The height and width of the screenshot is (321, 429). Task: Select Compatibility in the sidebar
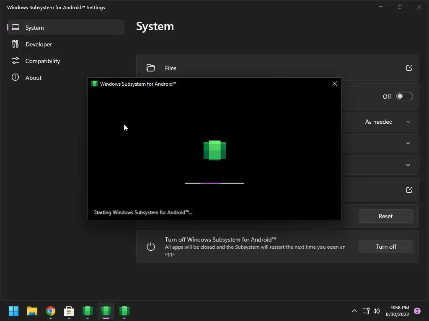pyautogui.click(x=66, y=61)
